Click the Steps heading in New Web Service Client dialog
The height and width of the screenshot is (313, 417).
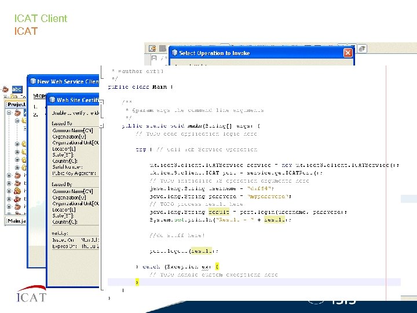pyautogui.click(x=39, y=96)
